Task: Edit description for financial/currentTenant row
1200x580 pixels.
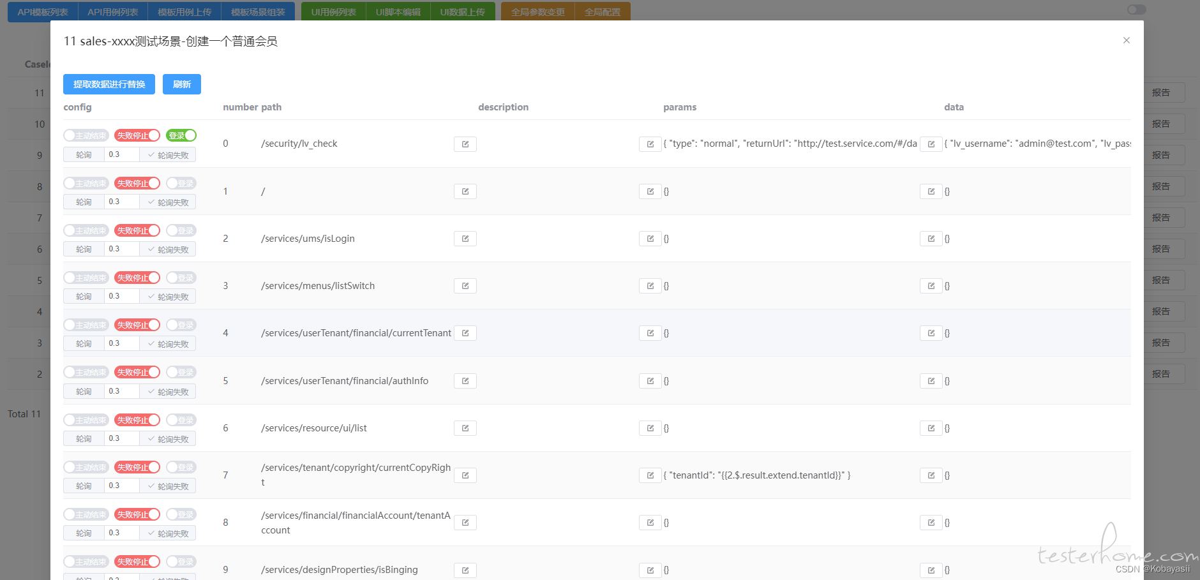Action: pos(465,333)
